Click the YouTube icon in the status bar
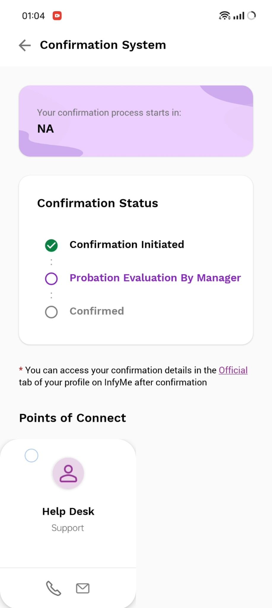 pos(57,15)
